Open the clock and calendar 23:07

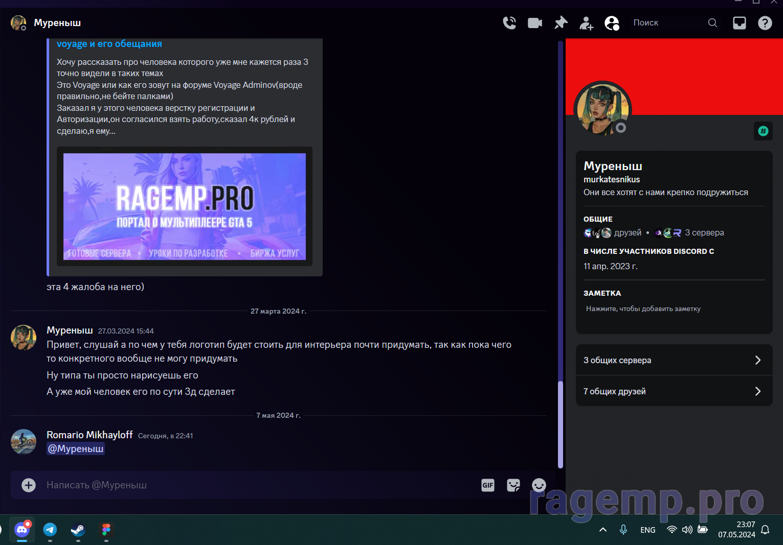coord(736,530)
